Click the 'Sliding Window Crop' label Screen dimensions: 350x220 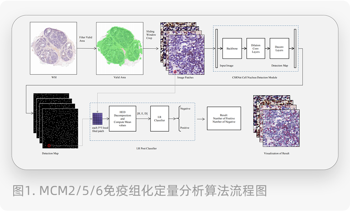(x=151, y=35)
